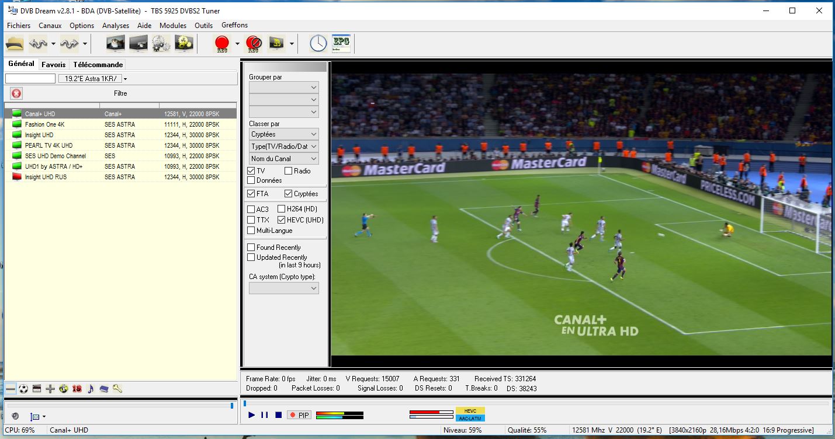Click the PIP button
This screenshot has height=439, width=835.
tap(299, 415)
